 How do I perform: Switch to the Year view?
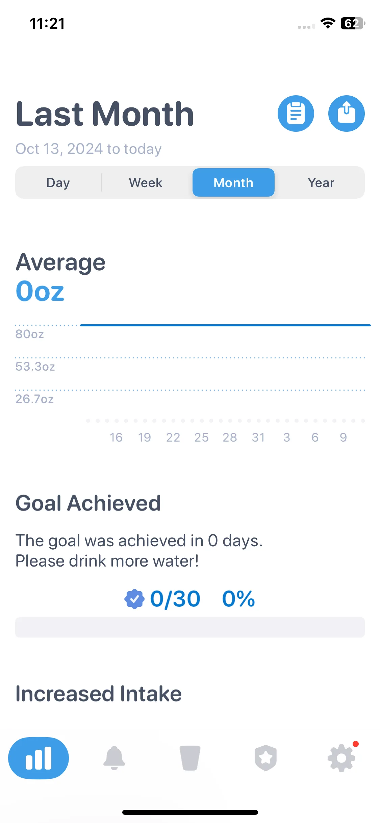321,182
